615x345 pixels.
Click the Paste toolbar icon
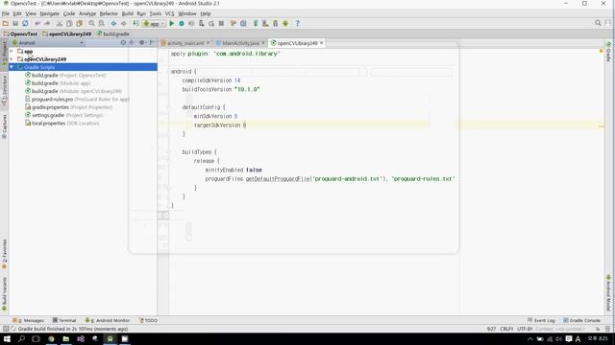[x=79, y=23]
